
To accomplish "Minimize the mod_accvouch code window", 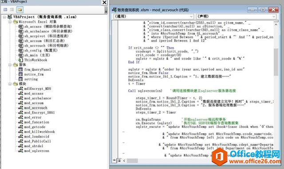I will (x=252, y=10).
